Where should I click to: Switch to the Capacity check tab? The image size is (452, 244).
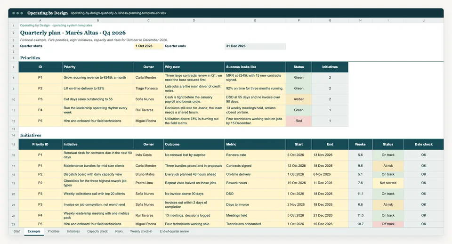click(x=97, y=231)
